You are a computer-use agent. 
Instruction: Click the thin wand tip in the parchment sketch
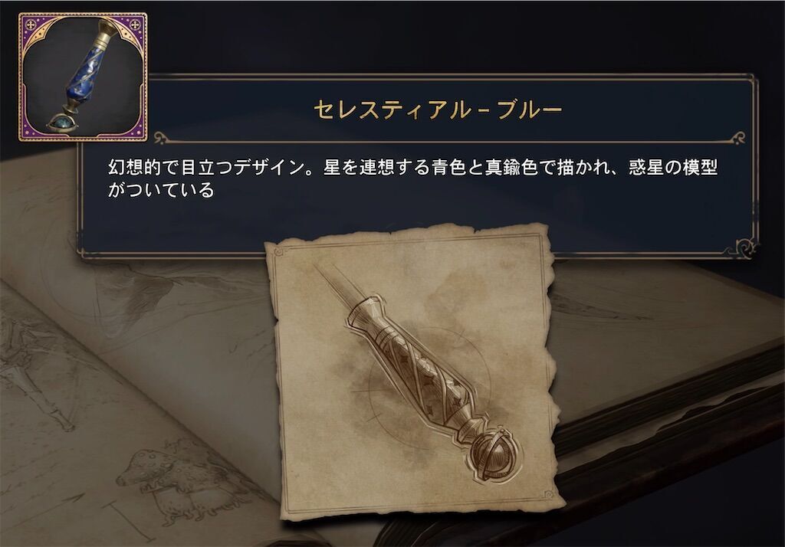(333, 283)
